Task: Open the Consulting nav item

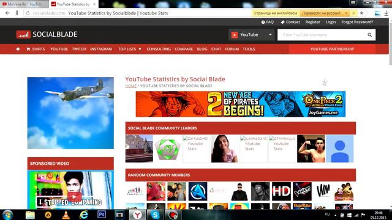Action: pyautogui.click(x=159, y=49)
